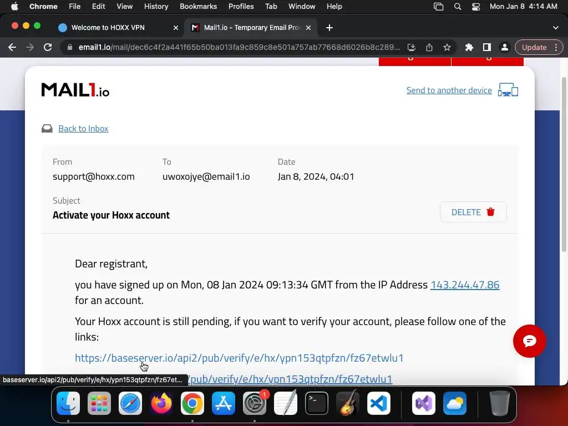The width and height of the screenshot is (568, 426).
Task: Click the MAIL1.io logo
Action: click(75, 90)
